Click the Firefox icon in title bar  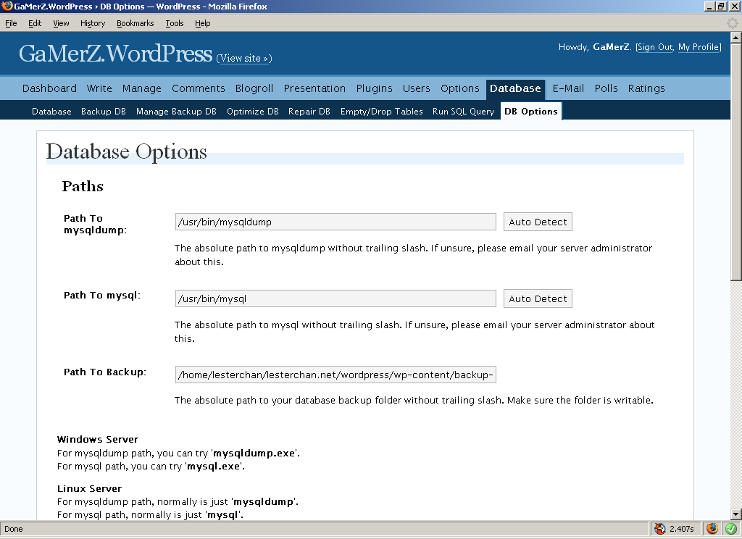click(7, 6)
